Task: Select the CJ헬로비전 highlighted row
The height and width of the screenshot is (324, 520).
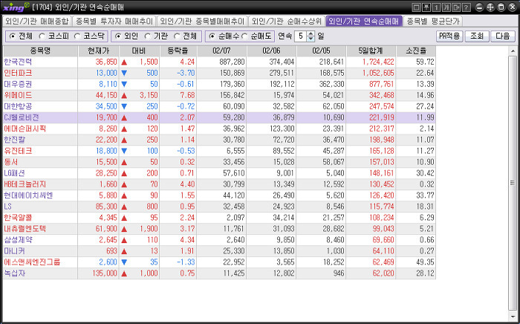Action: pyautogui.click(x=219, y=117)
